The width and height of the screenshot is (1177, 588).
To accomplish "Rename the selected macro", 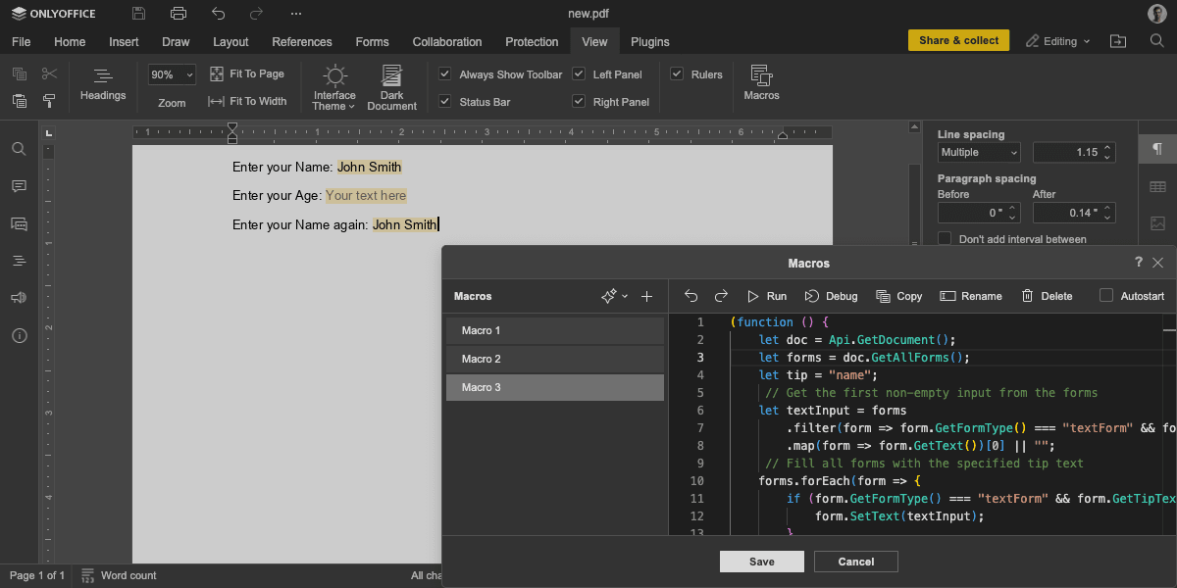I will 971,296.
